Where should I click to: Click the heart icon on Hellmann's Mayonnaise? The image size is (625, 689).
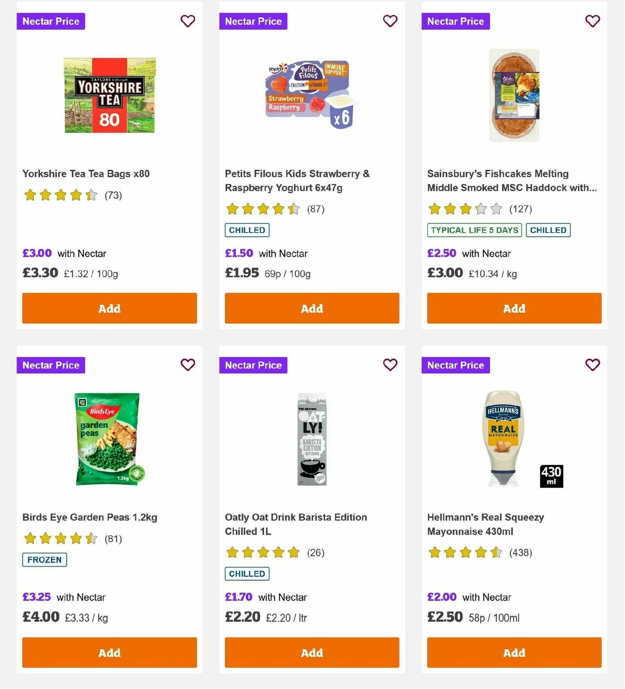pos(593,365)
